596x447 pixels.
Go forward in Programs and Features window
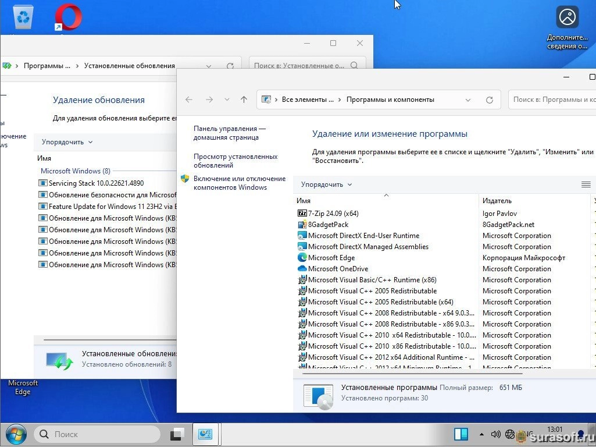(x=209, y=100)
